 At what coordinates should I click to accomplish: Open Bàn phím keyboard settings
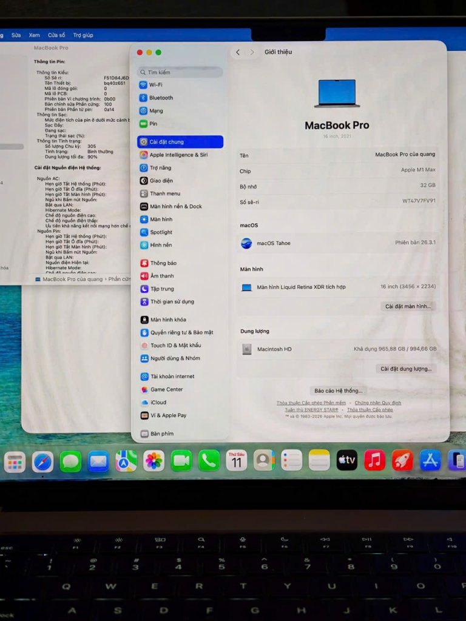click(x=157, y=434)
